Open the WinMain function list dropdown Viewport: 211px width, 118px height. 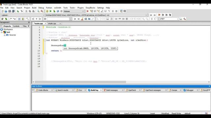(96, 15)
